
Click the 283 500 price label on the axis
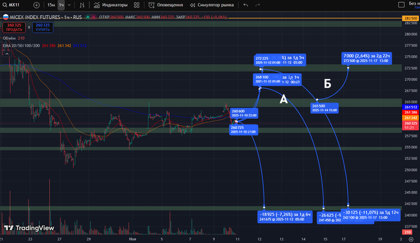pyautogui.click(x=410, y=19)
